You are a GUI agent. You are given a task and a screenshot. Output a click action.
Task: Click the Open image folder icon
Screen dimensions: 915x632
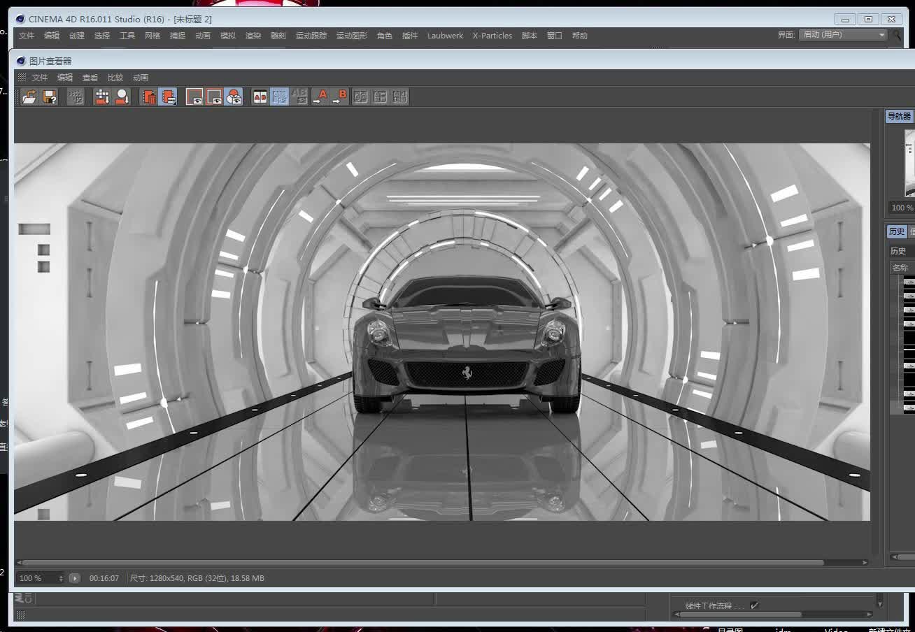pos(29,97)
